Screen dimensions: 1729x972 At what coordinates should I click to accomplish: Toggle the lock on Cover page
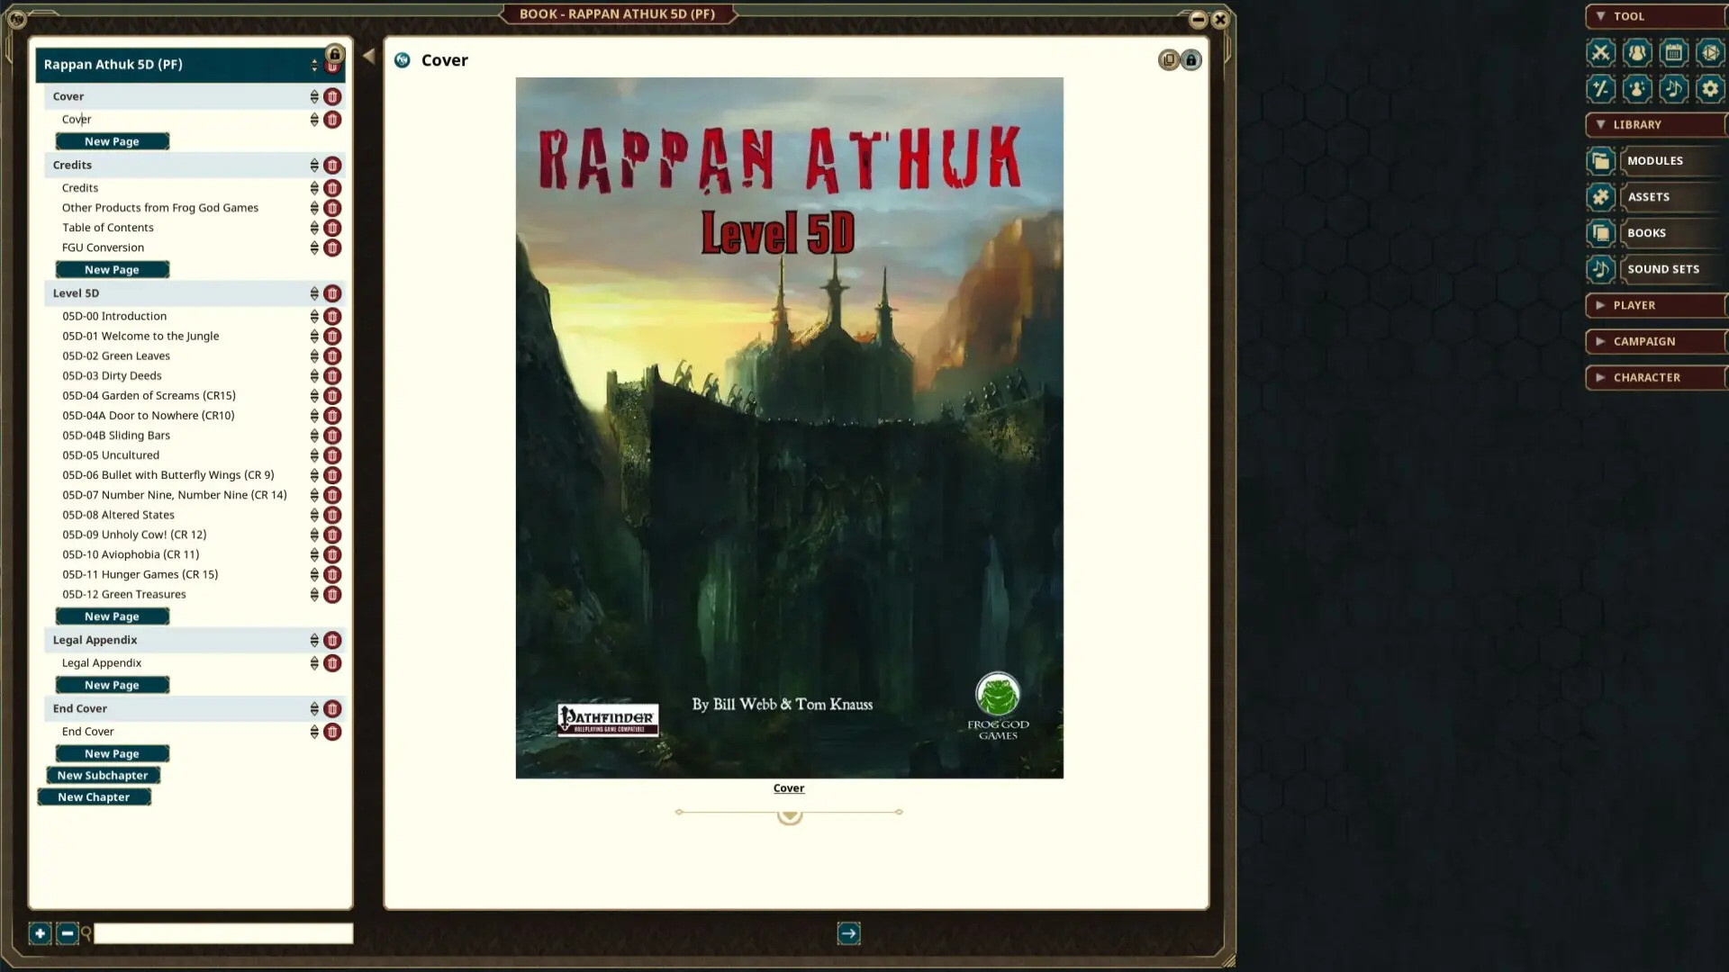coord(1190,60)
